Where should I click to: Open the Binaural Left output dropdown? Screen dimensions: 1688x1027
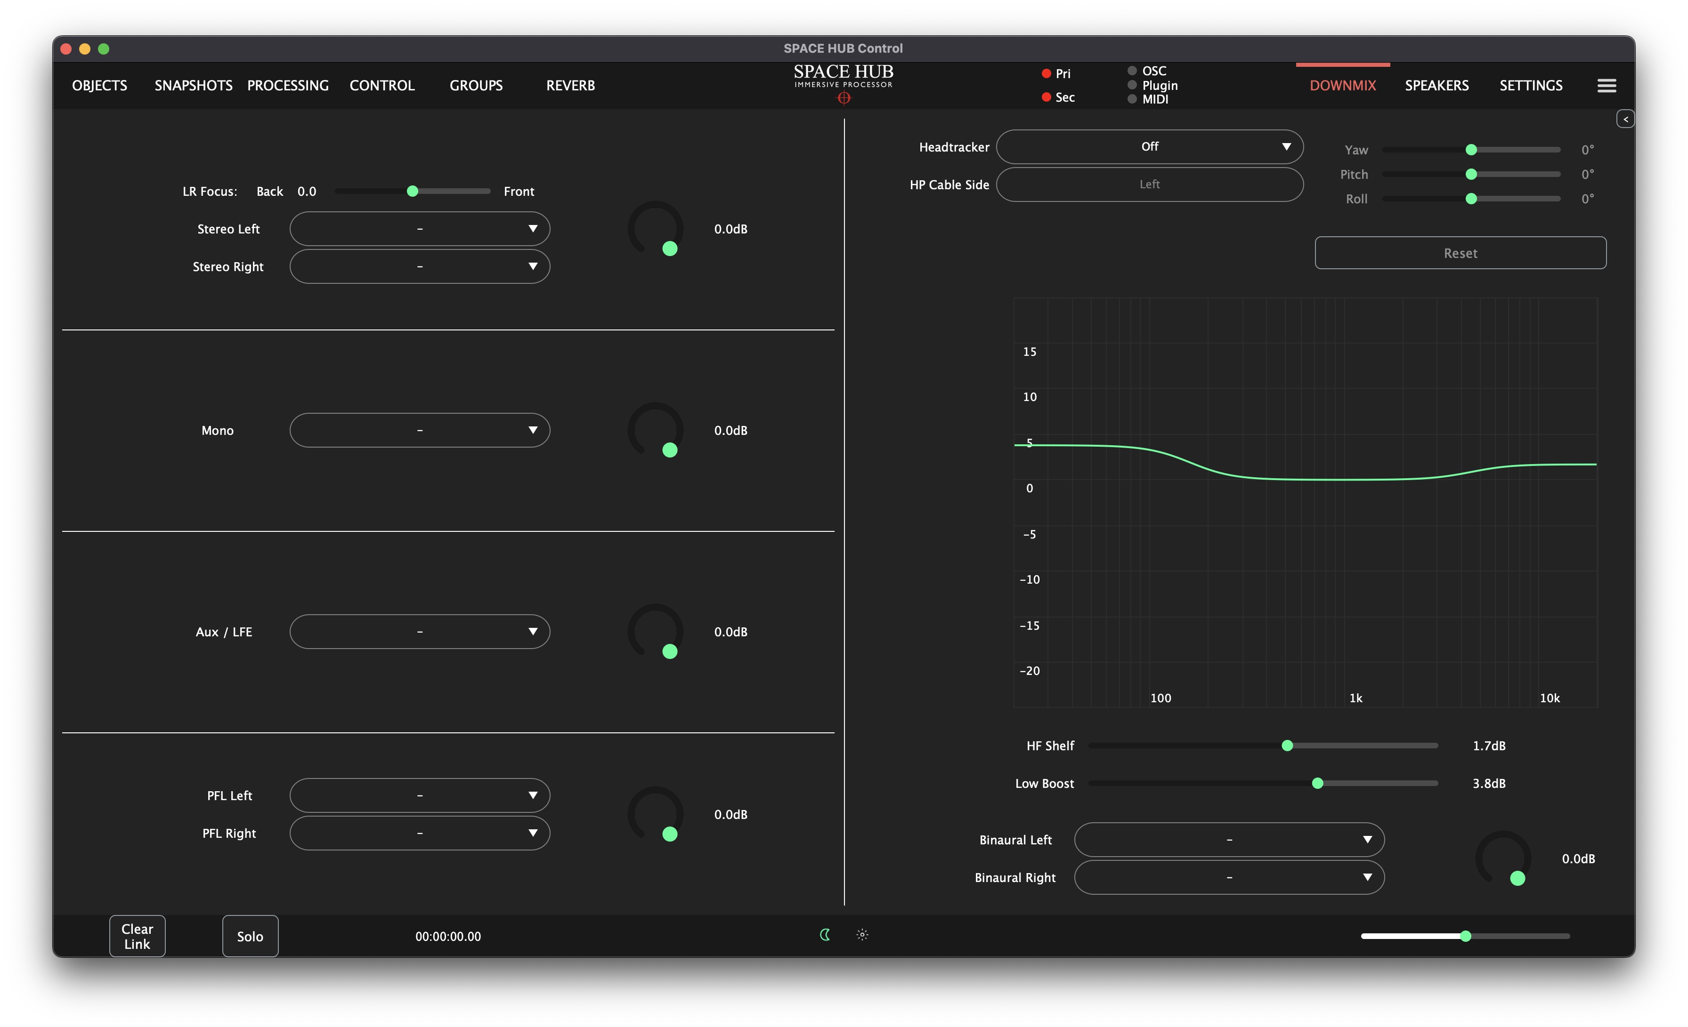1229,839
